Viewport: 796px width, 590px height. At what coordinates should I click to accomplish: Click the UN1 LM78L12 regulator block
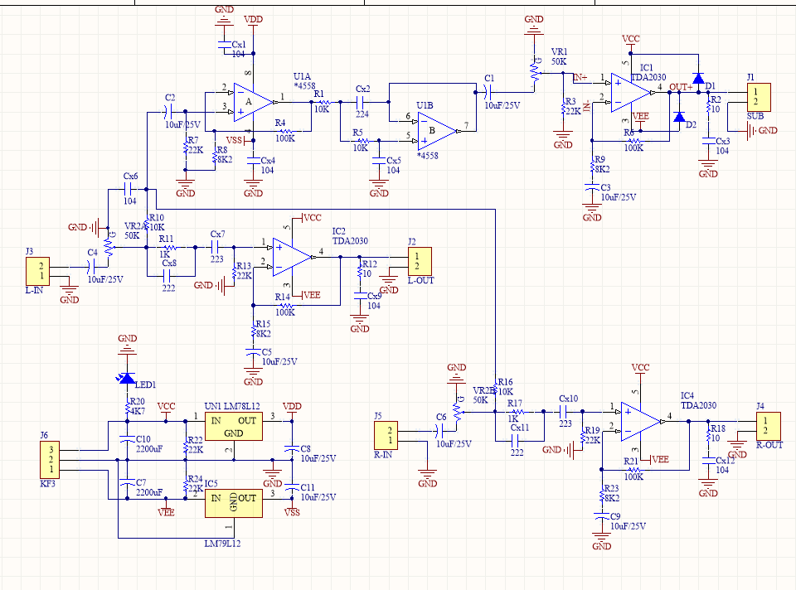pos(234,426)
